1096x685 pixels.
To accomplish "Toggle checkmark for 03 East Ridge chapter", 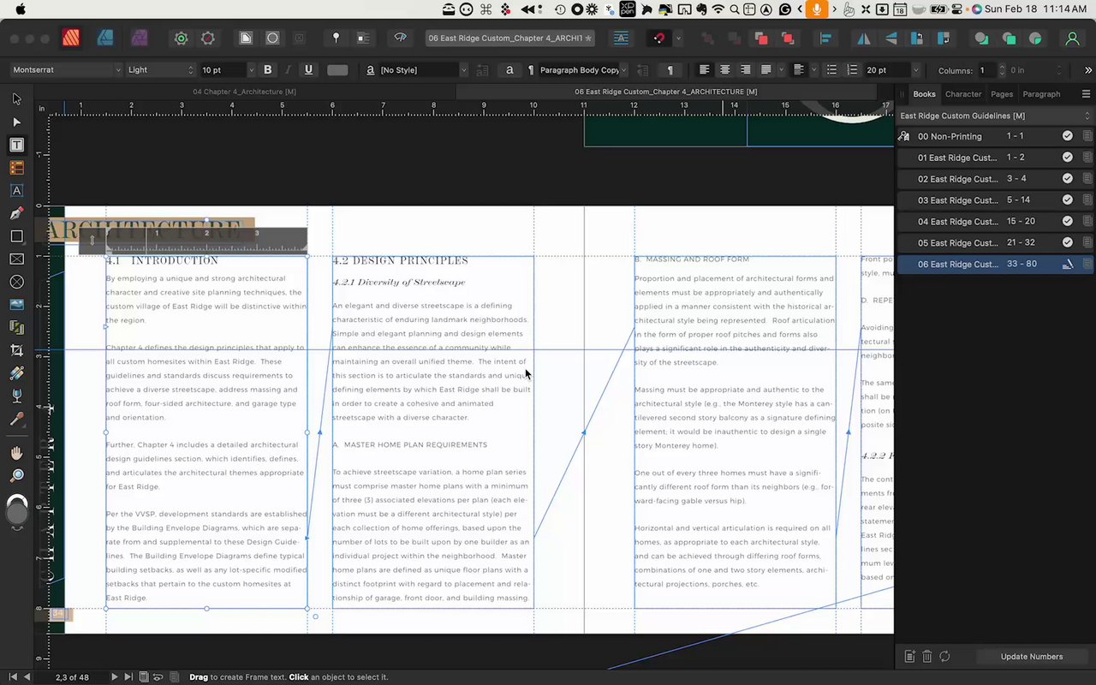I will coord(1067,200).
